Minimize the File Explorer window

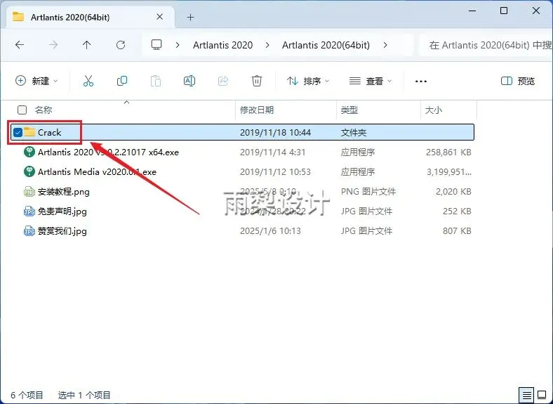point(472,11)
